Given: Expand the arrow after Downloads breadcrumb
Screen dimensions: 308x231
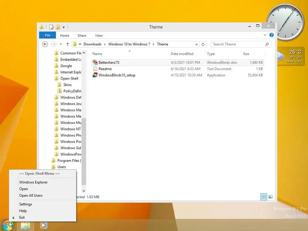Looking at the screenshot, I should (x=105, y=45).
